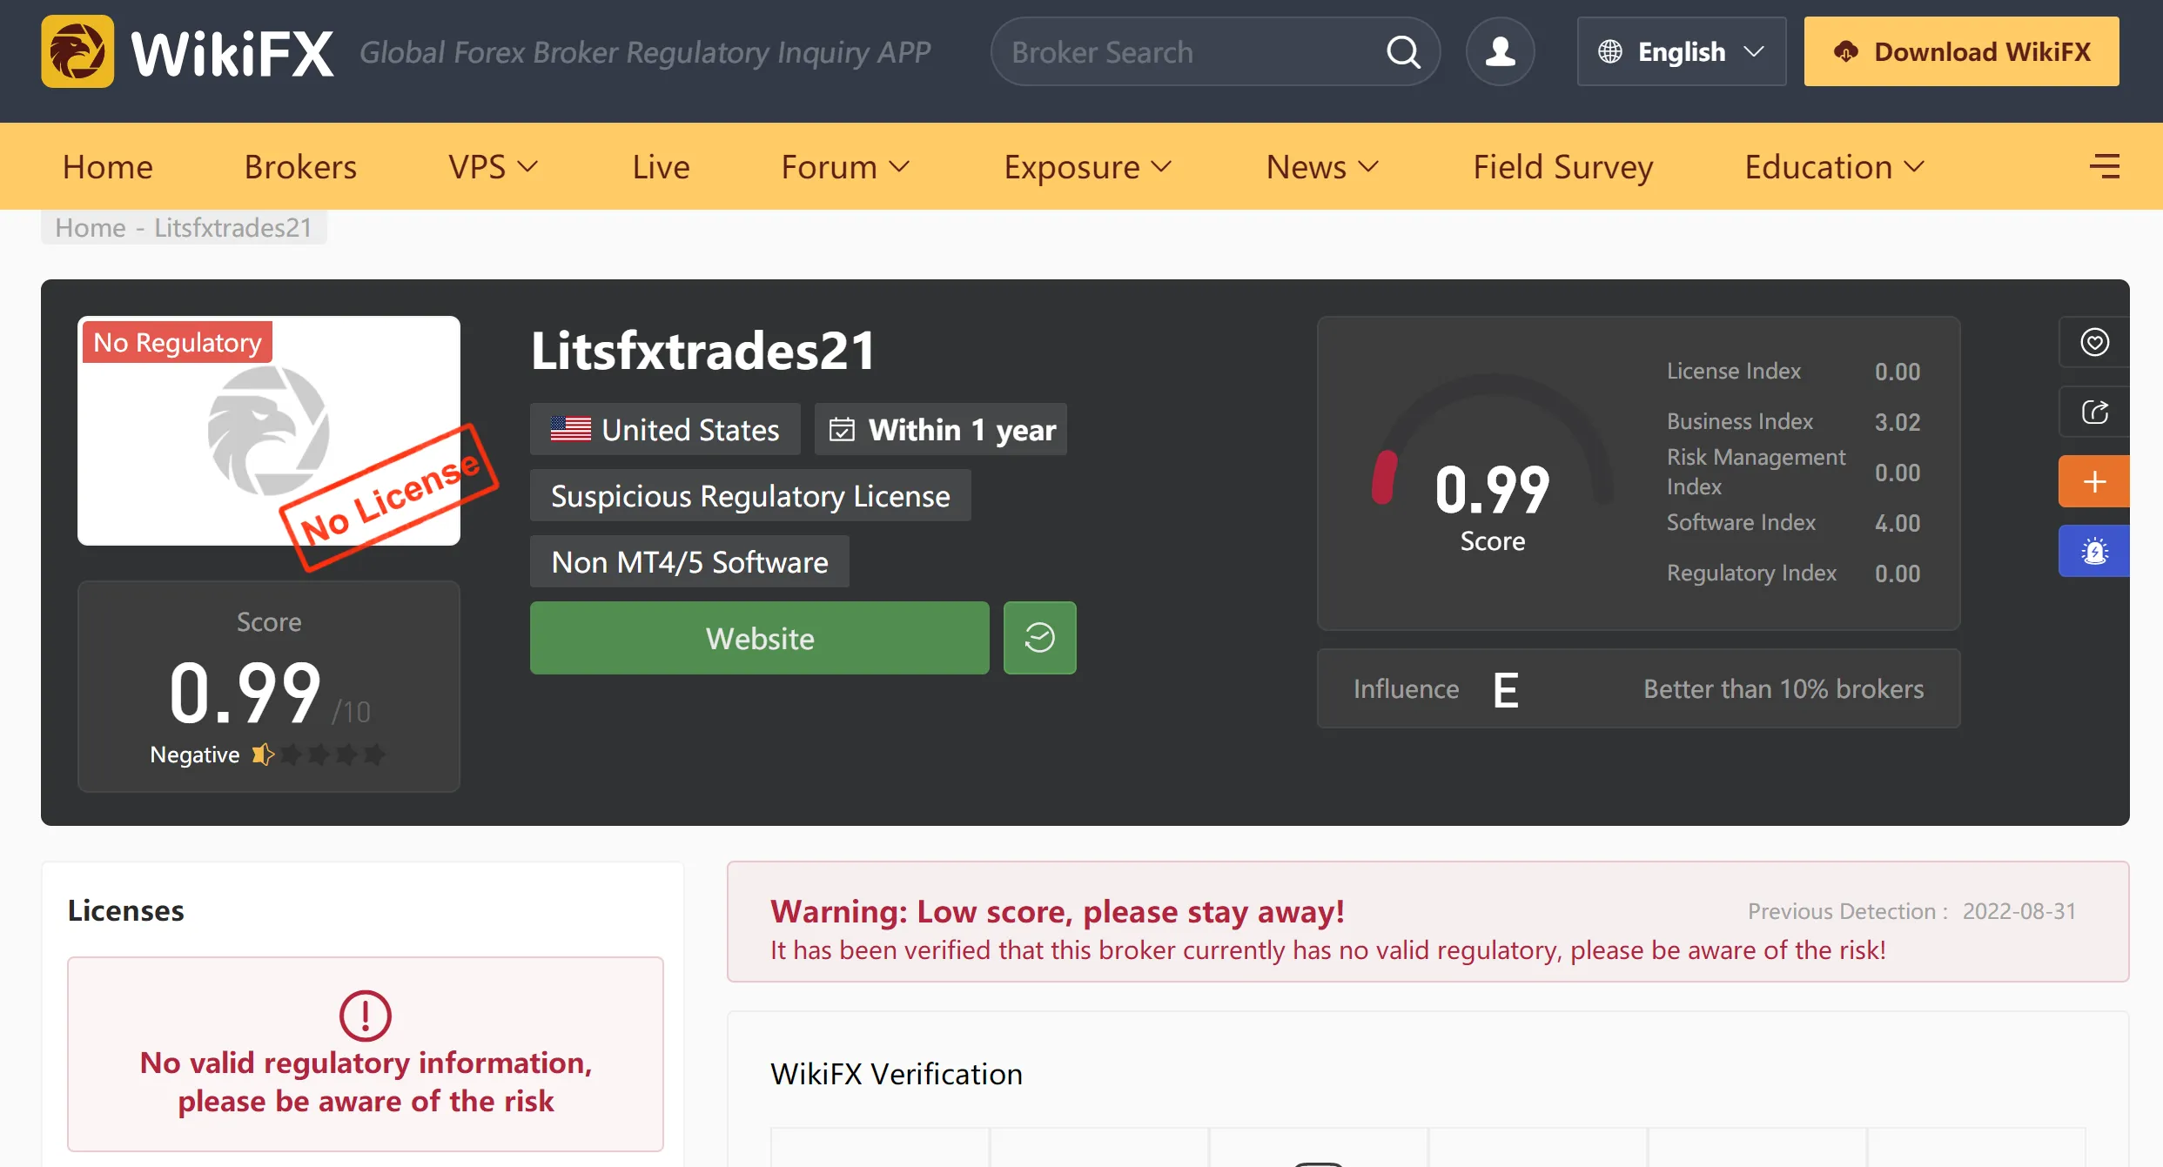Click the Download WikiFX button
This screenshot has width=2163, height=1167.
click(x=1961, y=51)
